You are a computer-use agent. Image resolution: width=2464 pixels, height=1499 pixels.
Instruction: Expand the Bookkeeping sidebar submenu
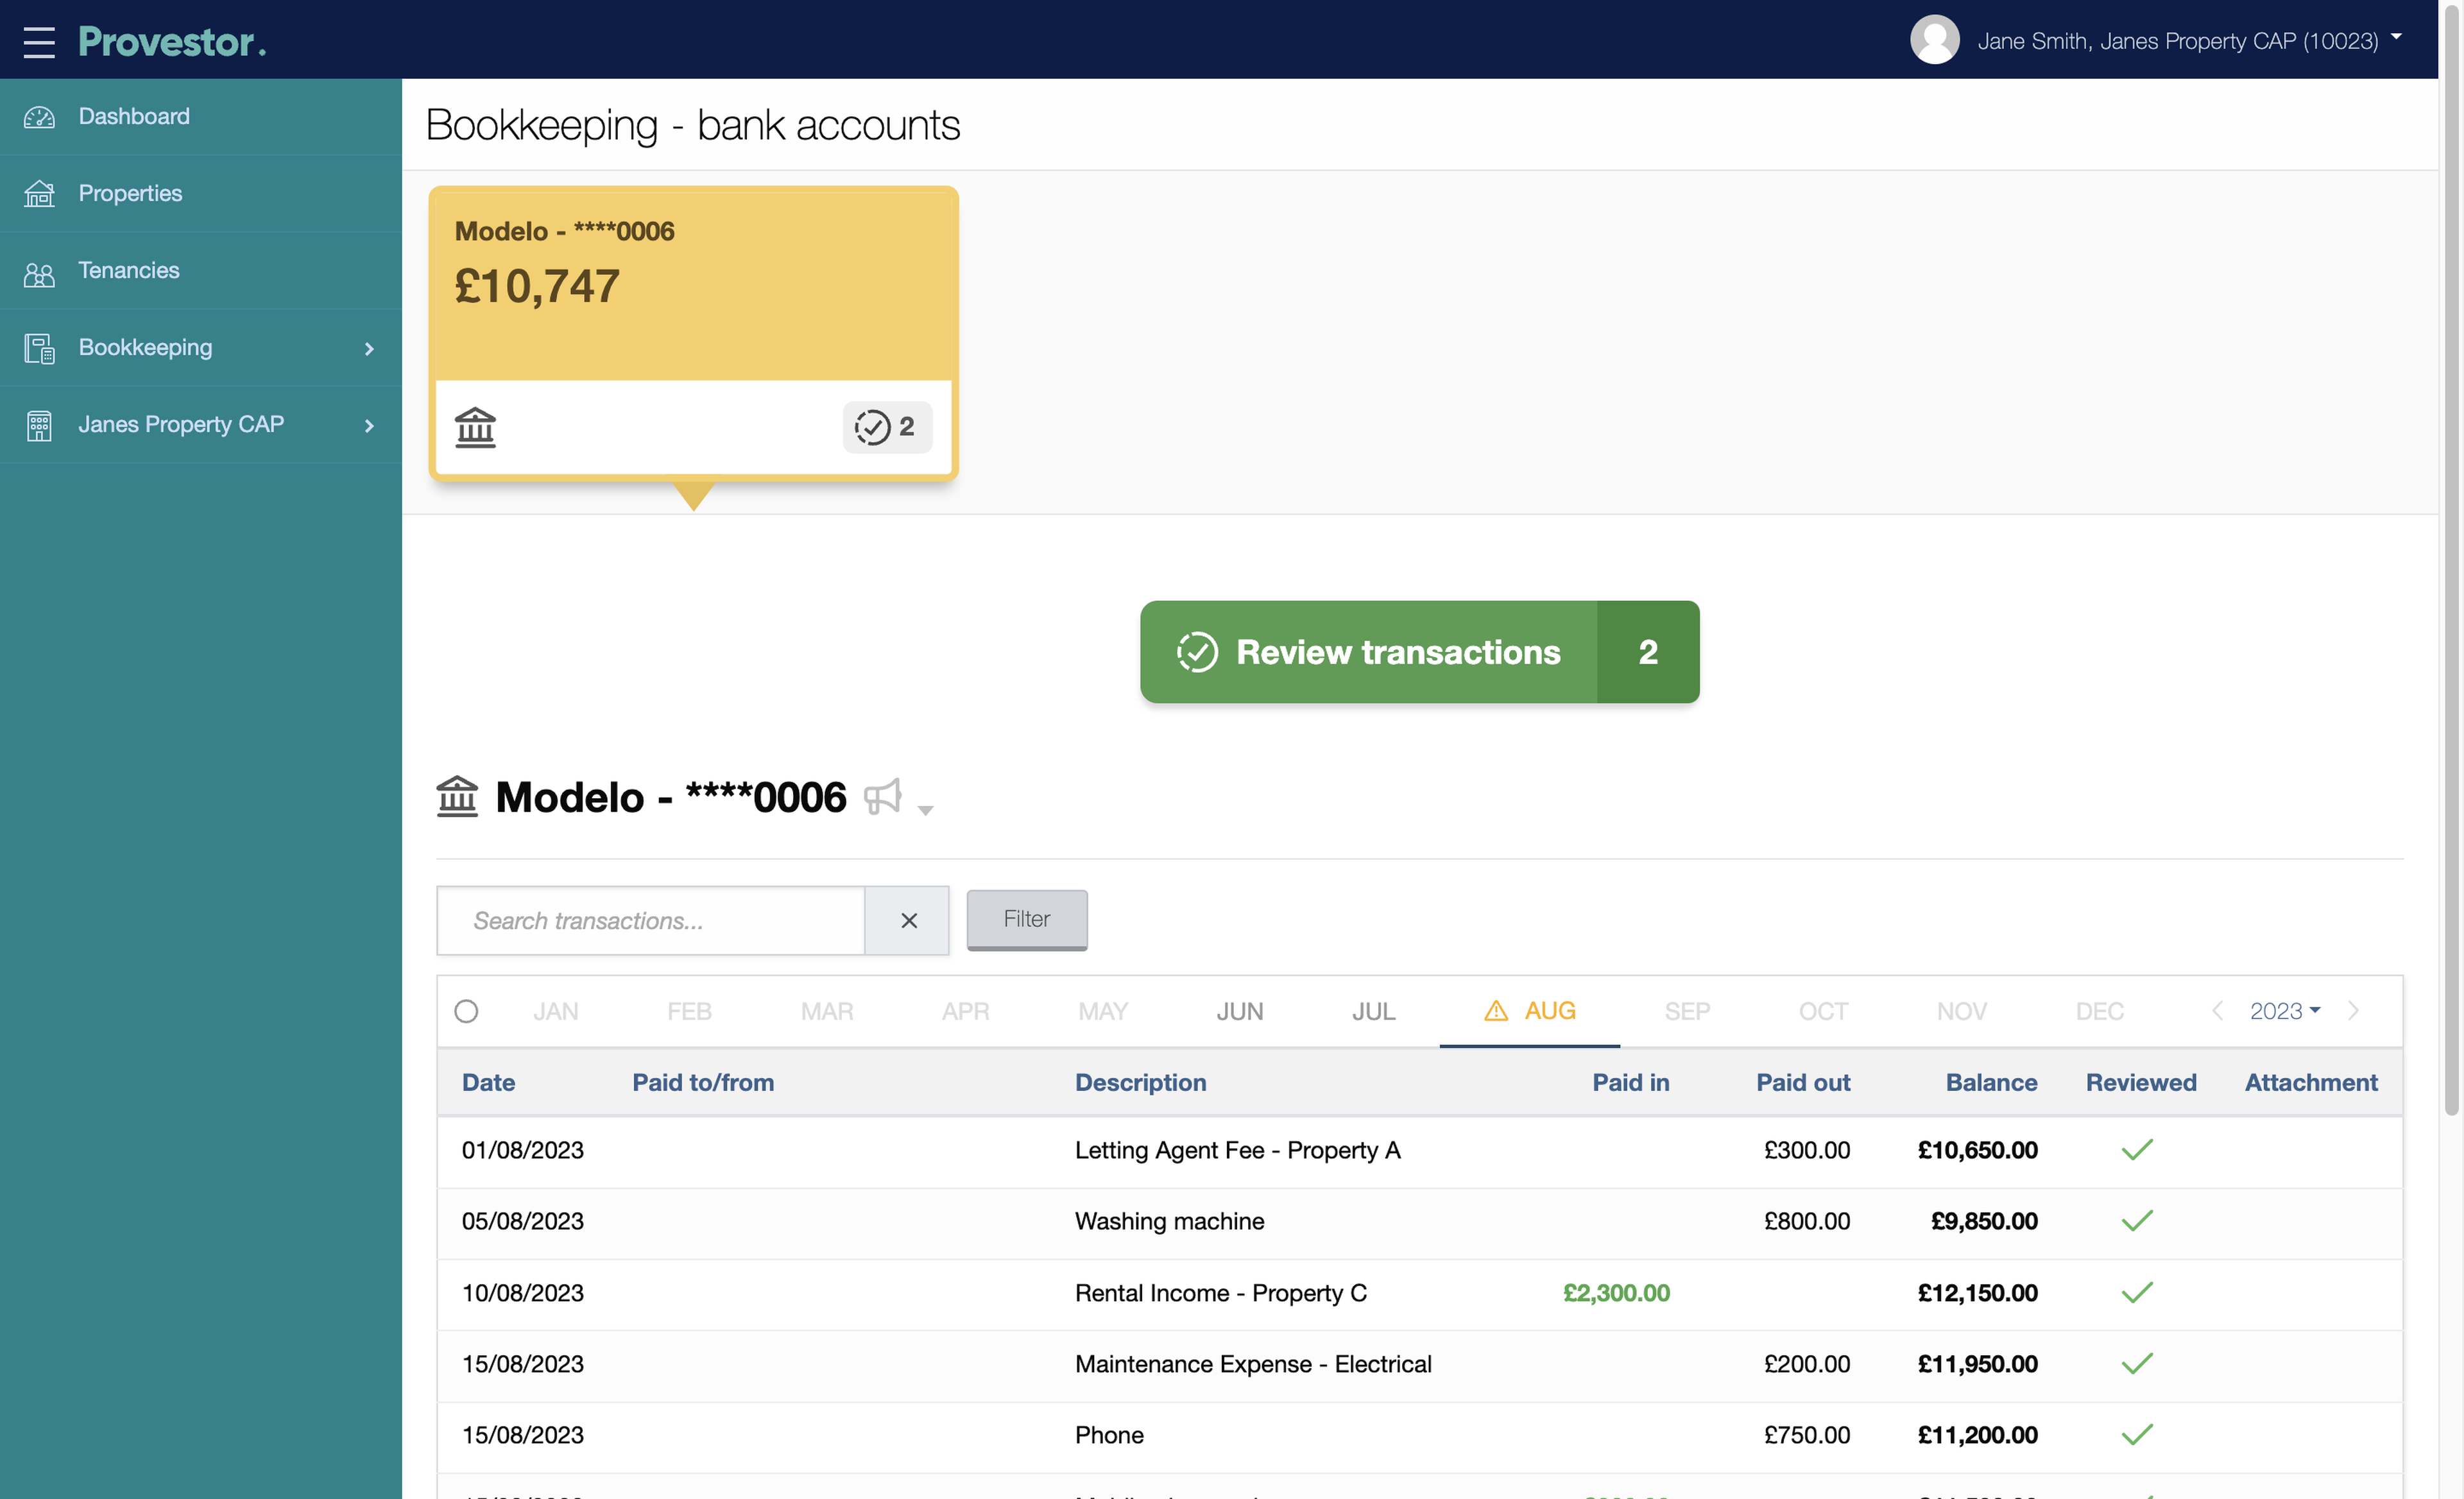(x=368, y=348)
